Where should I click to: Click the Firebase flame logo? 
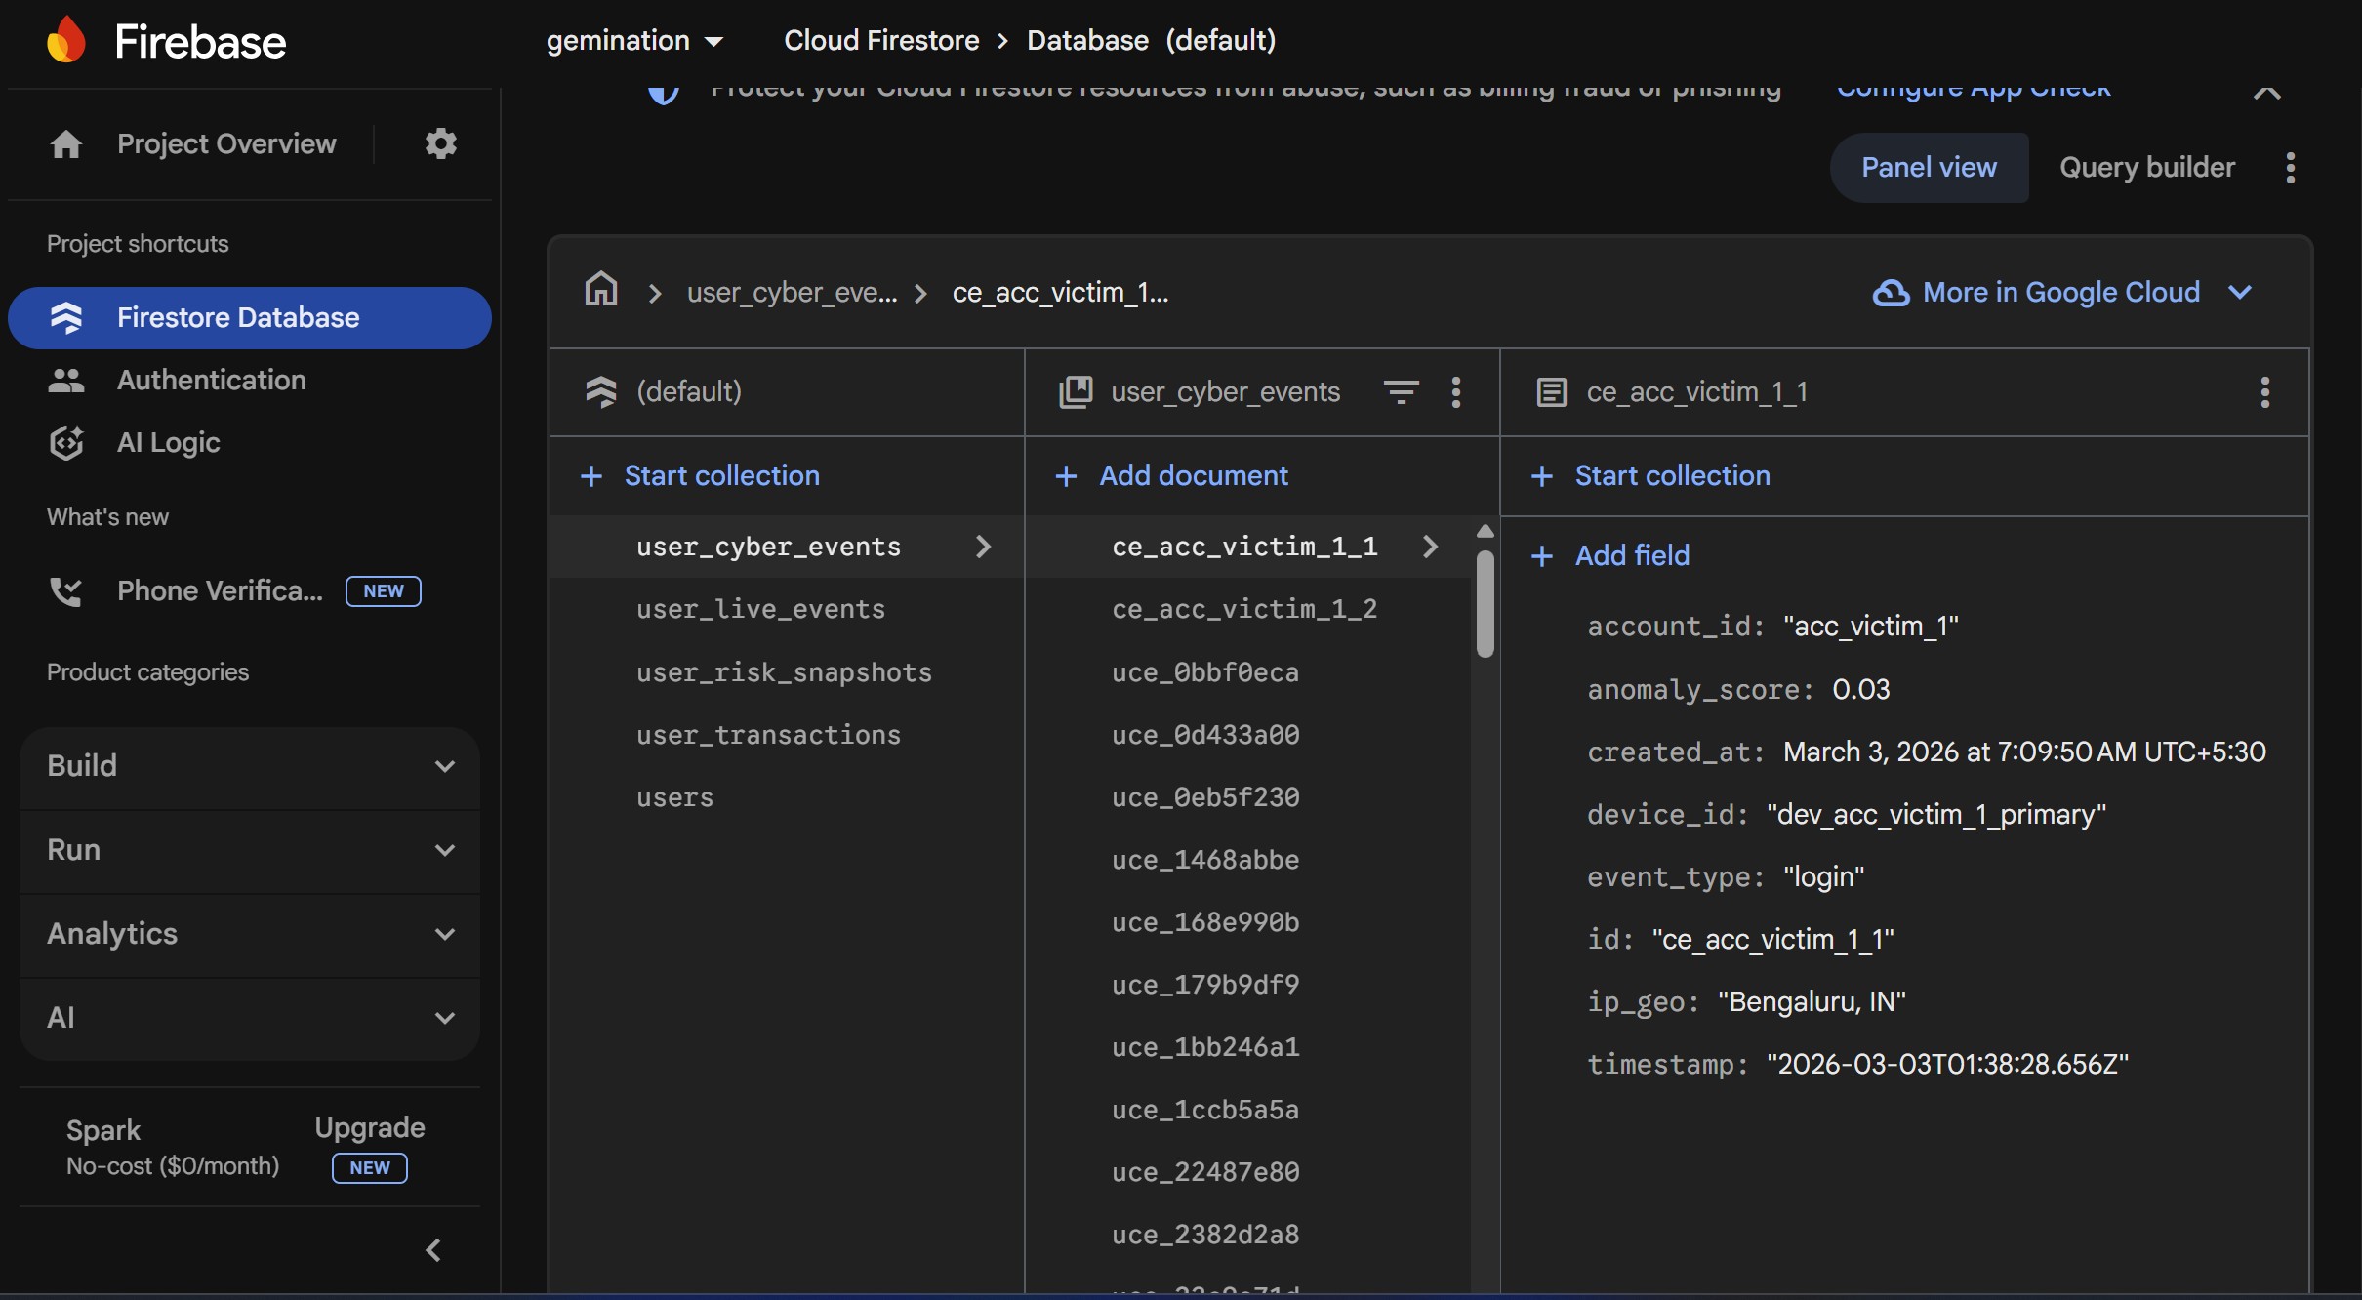point(66,41)
